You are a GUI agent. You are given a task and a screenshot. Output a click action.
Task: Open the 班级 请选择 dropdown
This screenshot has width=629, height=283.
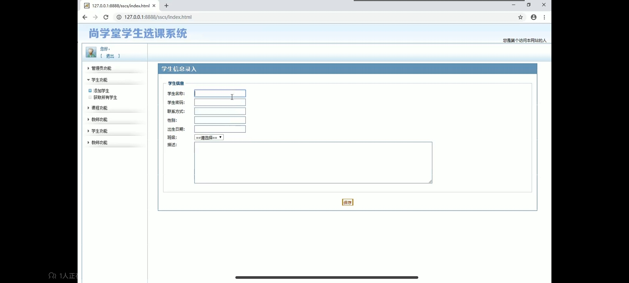209,137
